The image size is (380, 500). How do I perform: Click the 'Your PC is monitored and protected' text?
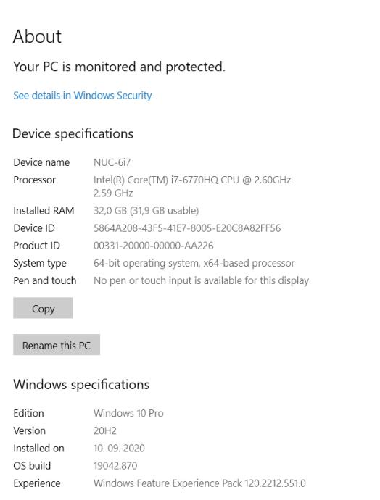coord(119,67)
